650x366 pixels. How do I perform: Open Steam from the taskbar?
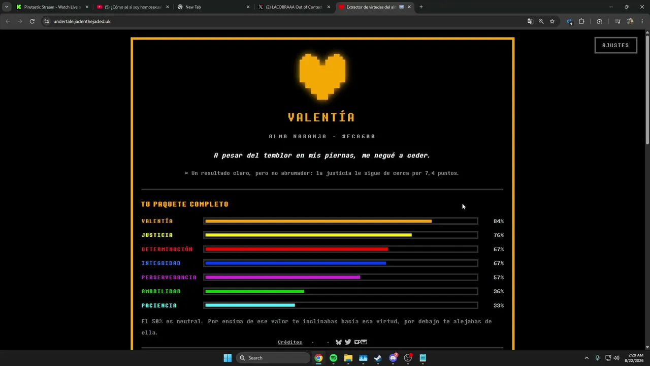[x=378, y=358]
